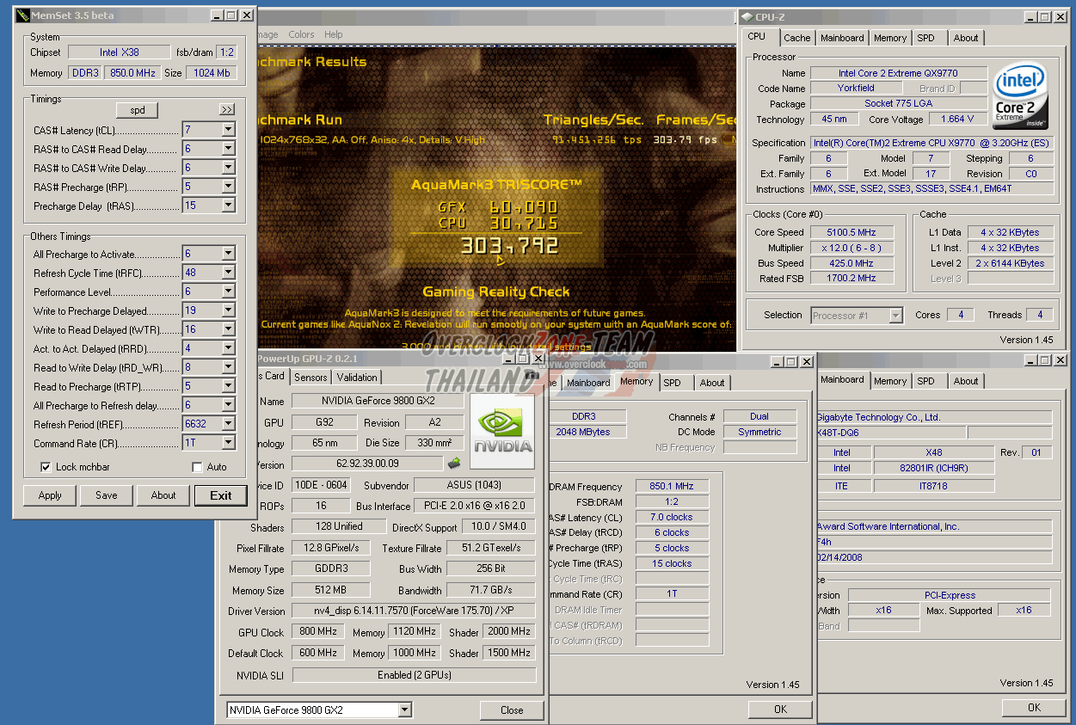Switch to Cache tab in CPU-Z
The image size is (1076, 725).
[796, 38]
